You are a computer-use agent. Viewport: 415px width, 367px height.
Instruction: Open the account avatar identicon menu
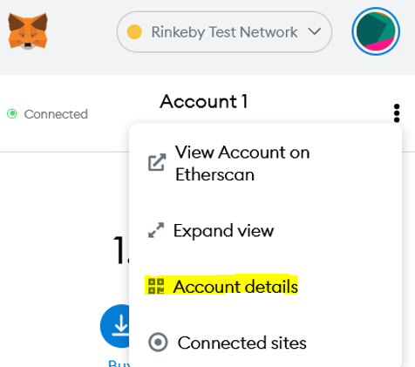coord(376,31)
